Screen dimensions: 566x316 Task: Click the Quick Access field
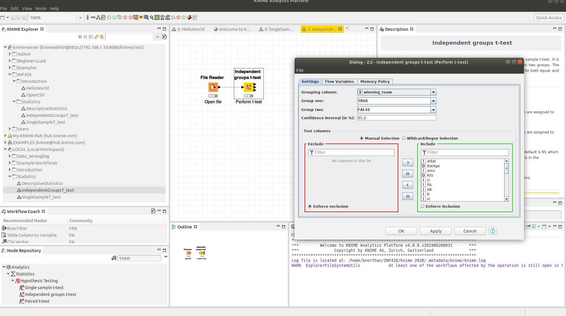coord(549,18)
